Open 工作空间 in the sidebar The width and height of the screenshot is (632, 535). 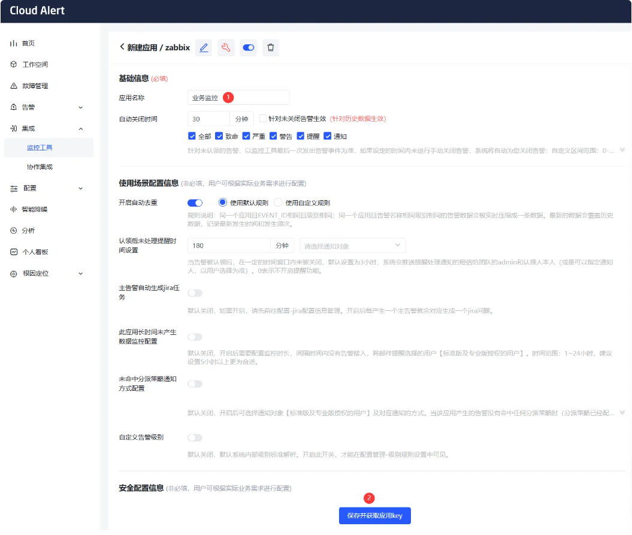click(x=35, y=65)
